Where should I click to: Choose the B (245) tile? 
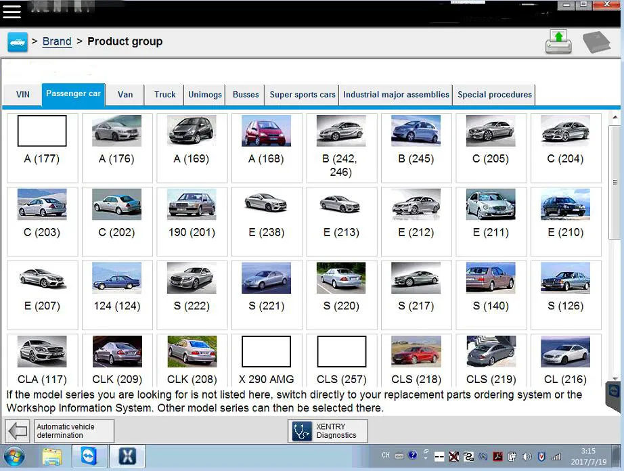point(416,148)
